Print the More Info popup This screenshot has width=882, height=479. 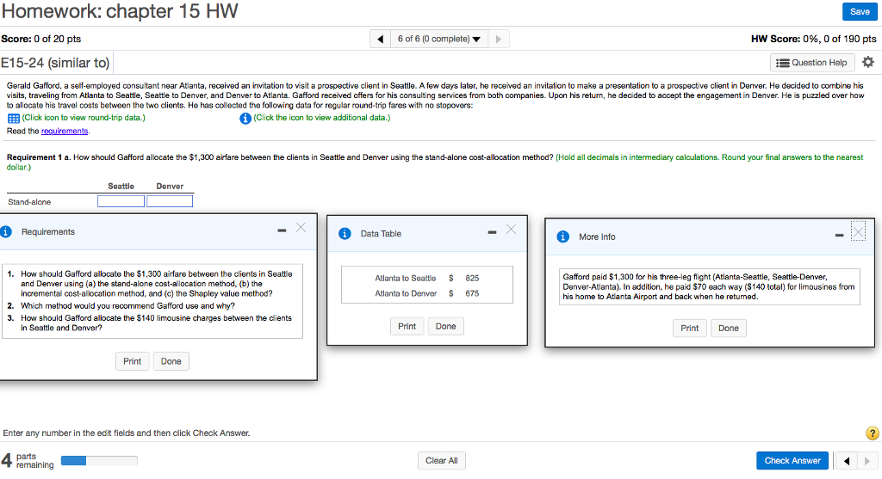[690, 328]
